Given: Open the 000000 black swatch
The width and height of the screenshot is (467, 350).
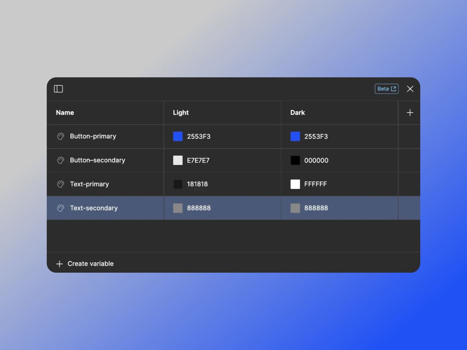Looking at the screenshot, I should tap(295, 160).
